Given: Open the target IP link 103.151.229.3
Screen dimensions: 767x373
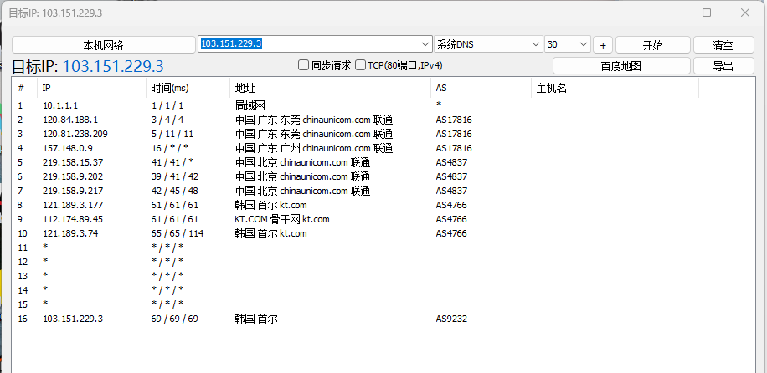Looking at the screenshot, I should (113, 66).
